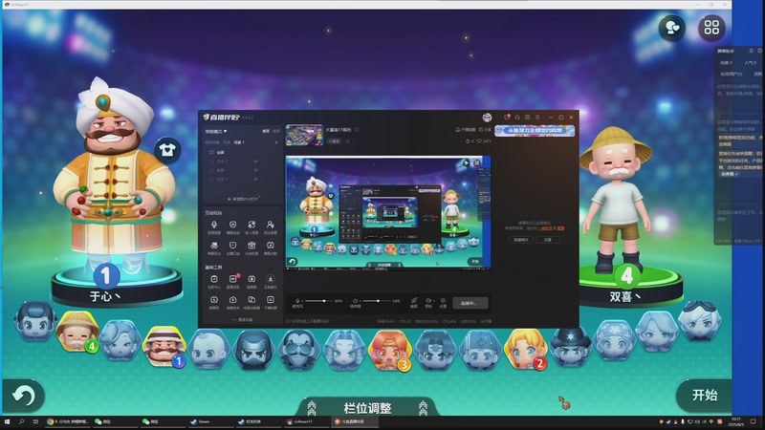This screenshot has height=430, width=765.
Task: Switch to the 场景 1 scene tab
Action: [x=238, y=142]
